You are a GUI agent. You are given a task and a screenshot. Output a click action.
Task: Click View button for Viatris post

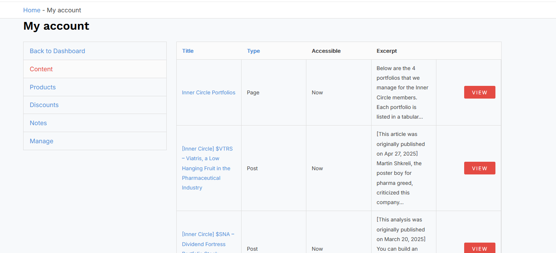(480, 168)
